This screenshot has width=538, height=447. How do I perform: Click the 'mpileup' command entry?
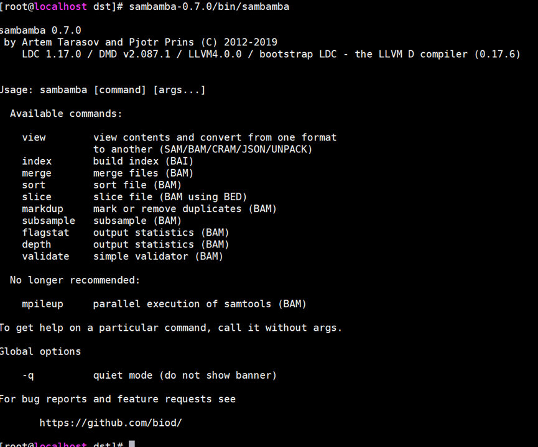(42, 304)
